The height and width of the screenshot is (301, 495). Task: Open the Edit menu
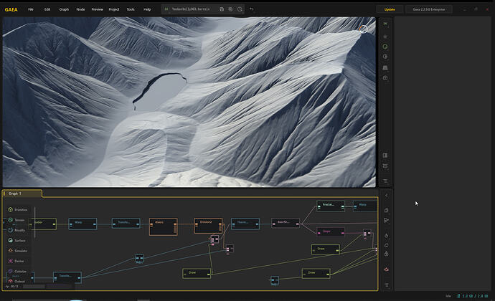pyautogui.click(x=47, y=9)
